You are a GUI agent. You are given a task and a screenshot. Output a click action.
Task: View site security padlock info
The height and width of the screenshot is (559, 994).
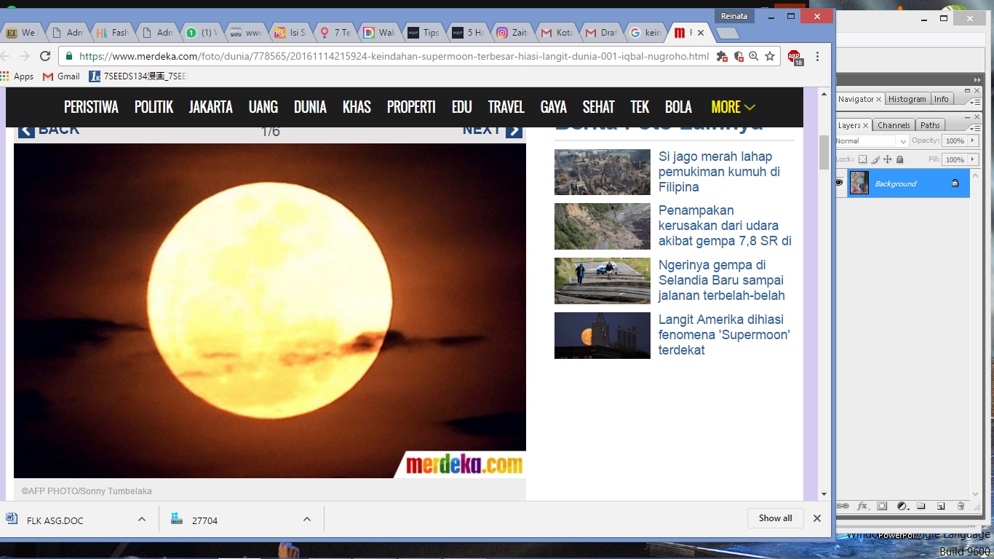tap(69, 56)
